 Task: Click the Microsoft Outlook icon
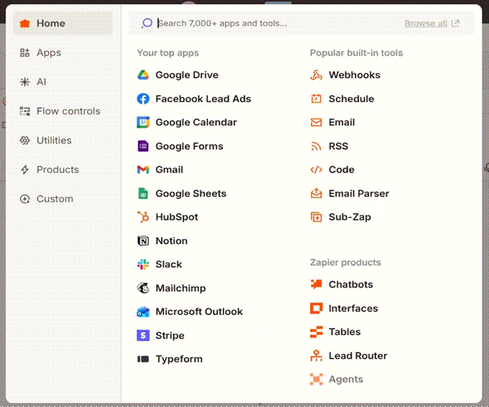coord(143,311)
